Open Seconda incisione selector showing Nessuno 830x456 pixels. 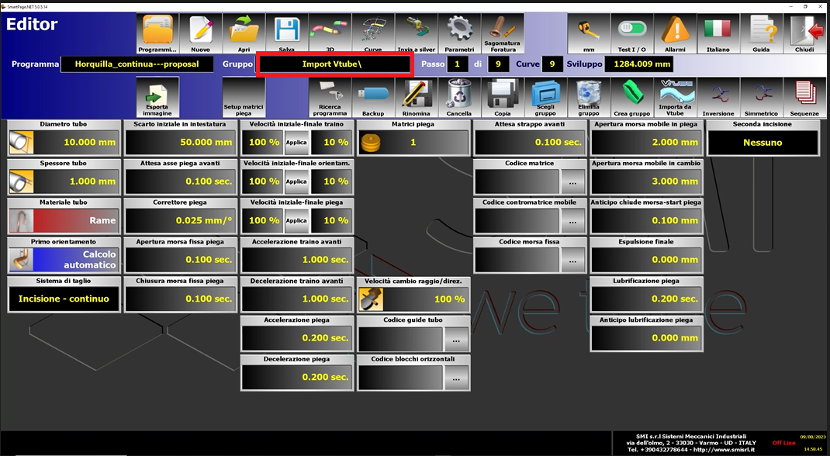763,142
